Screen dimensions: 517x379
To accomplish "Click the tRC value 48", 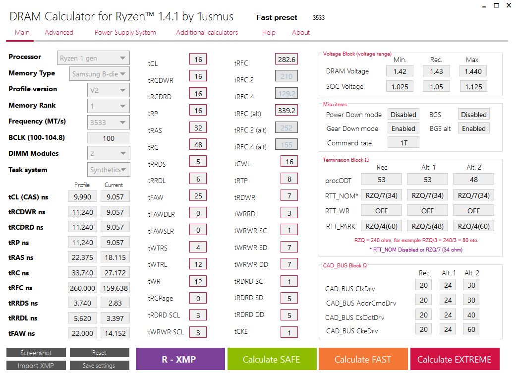I will (x=198, y=144).
